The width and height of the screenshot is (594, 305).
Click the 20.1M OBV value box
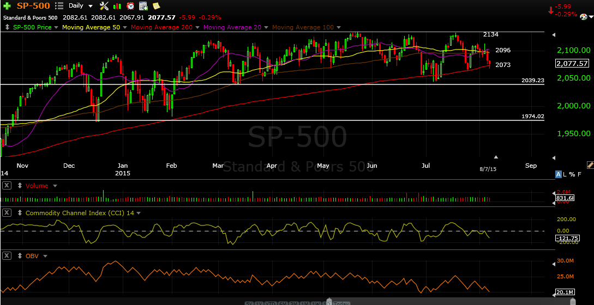coord(565,292)
